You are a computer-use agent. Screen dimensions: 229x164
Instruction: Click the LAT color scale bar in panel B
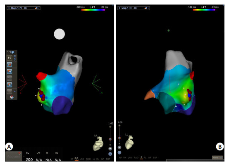204,10
